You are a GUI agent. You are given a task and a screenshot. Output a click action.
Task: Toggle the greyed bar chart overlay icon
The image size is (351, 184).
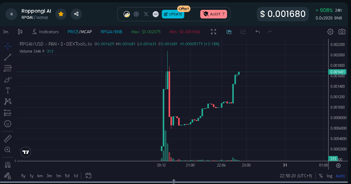[243, 32]
